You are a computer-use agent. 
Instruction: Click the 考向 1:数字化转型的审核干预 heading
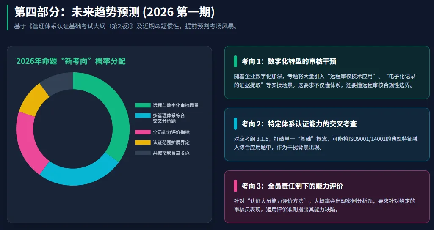[x=289, y=61]
